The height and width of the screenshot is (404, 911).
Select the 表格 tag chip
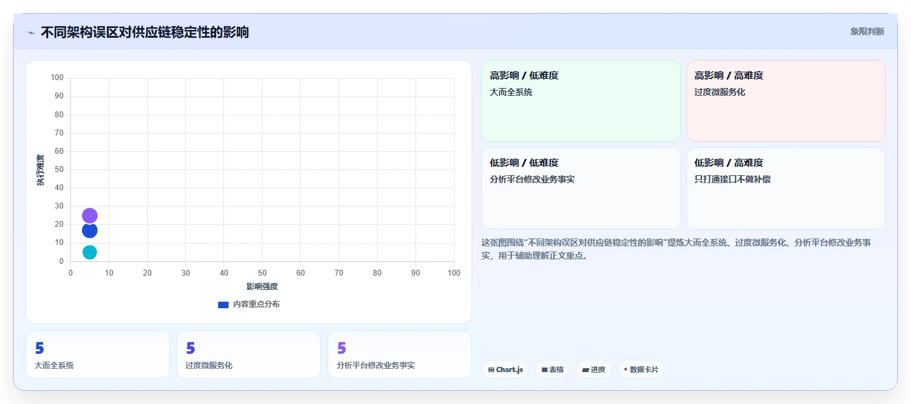point(552,369)
